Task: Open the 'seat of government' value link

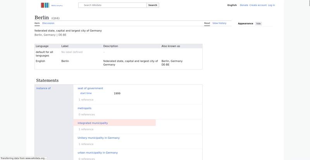Action: [90, 89]
